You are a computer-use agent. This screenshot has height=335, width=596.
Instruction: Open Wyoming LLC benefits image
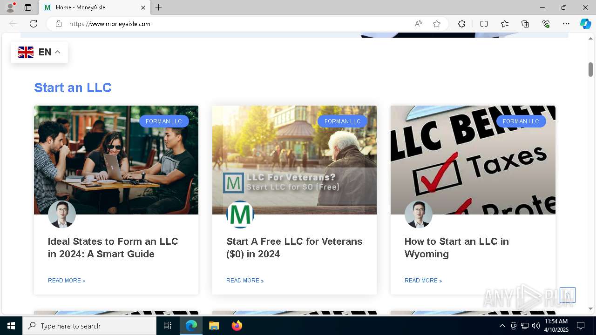click(x=473, y=160)
